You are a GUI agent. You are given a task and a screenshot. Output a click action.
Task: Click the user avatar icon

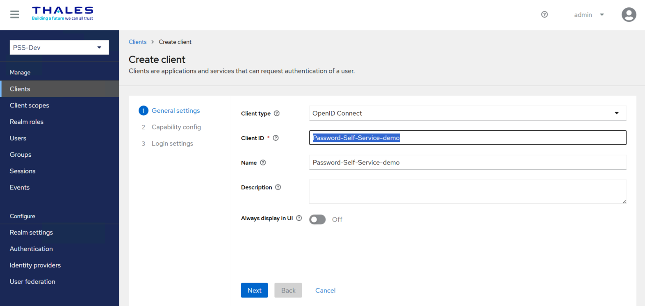pyautogui.click(x=629, y=15)
